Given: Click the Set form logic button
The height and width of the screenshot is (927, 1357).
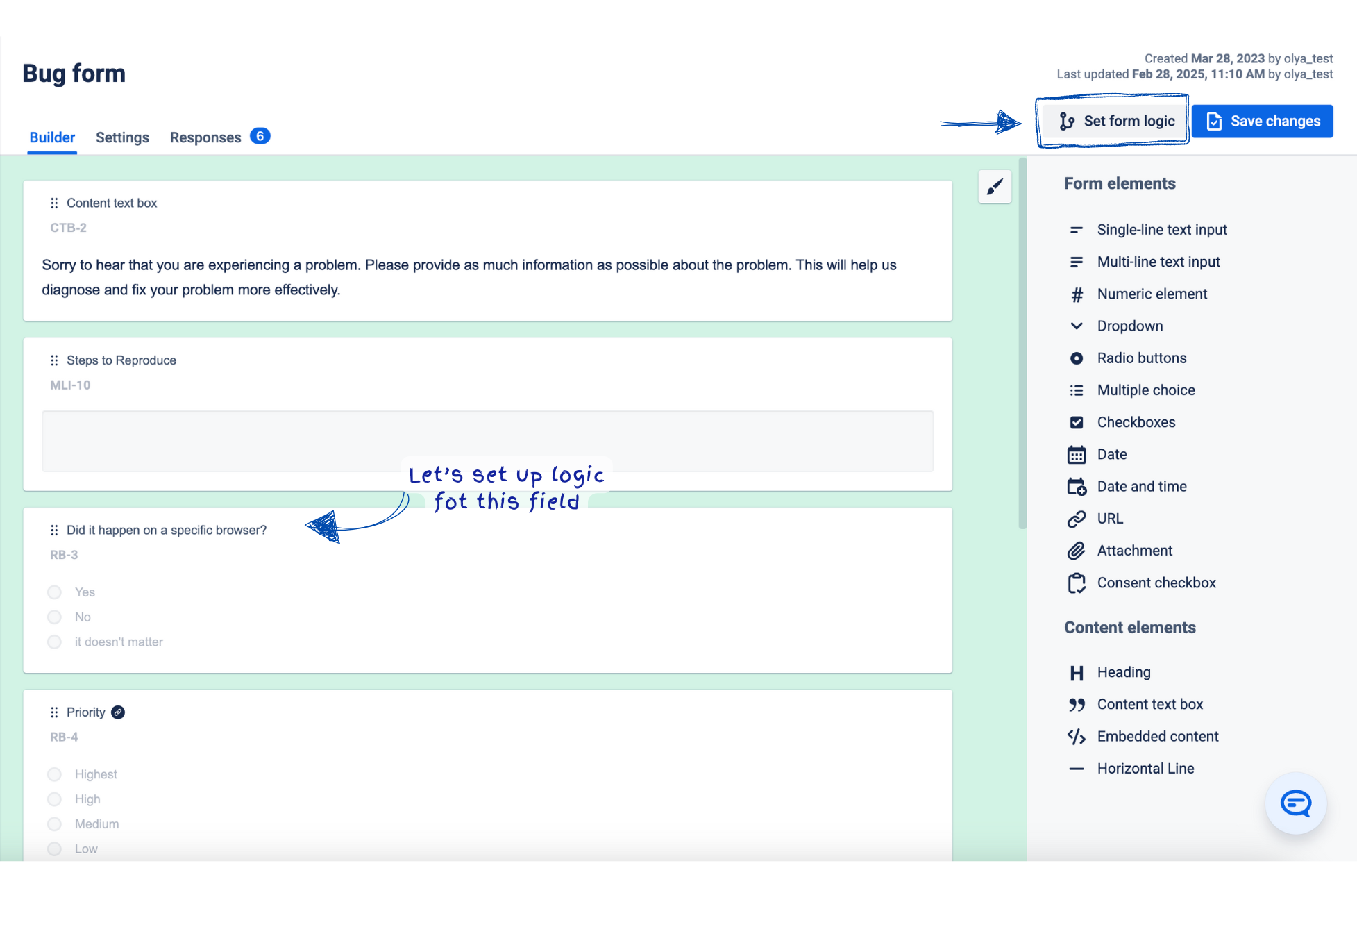Looking at the screenshot, I should [1116, 122].
